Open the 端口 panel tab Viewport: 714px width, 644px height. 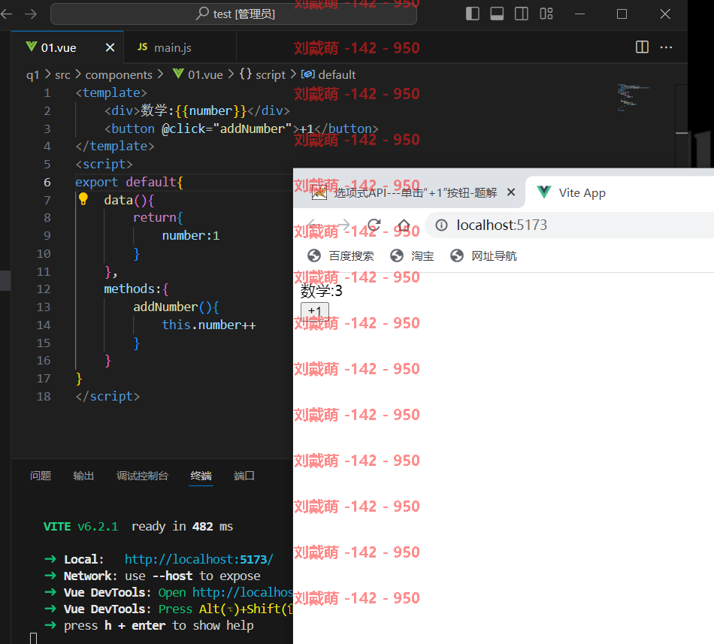coord(244,476)
